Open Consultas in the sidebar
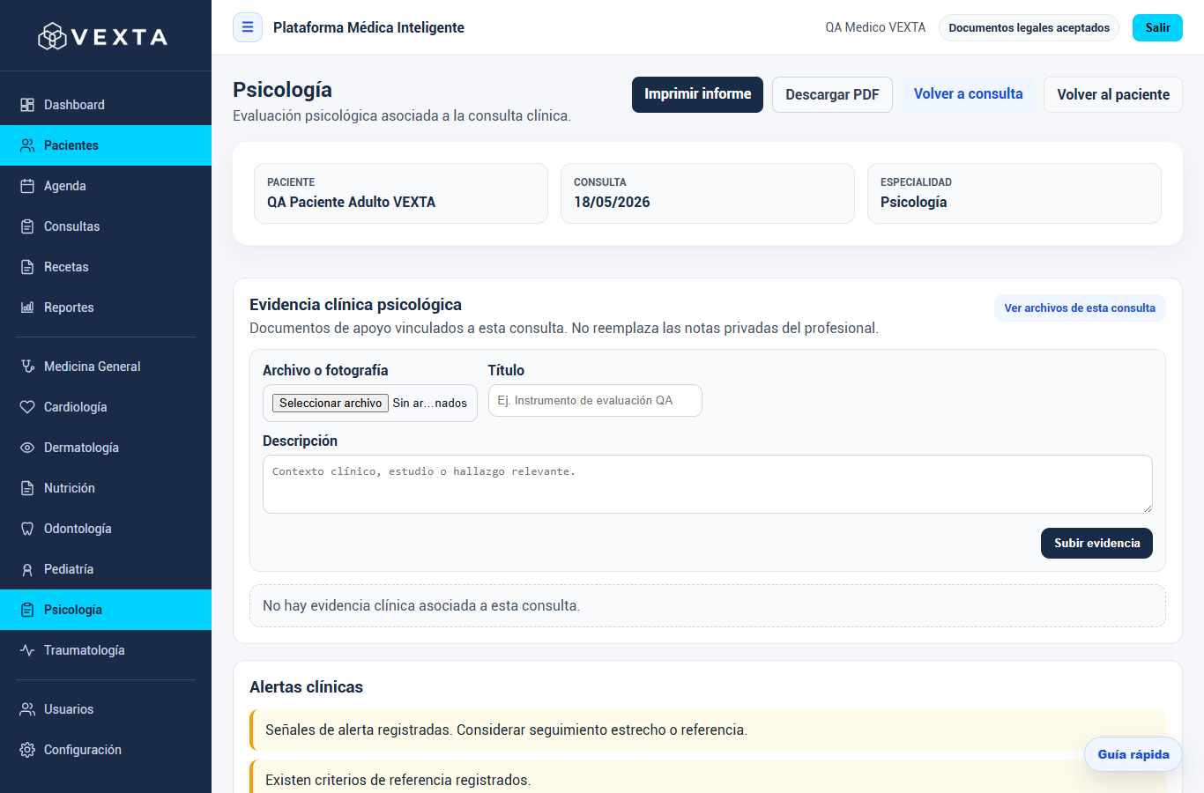Image resolution: width=1204 pixels, height=793 pixels. pos(106,226)
